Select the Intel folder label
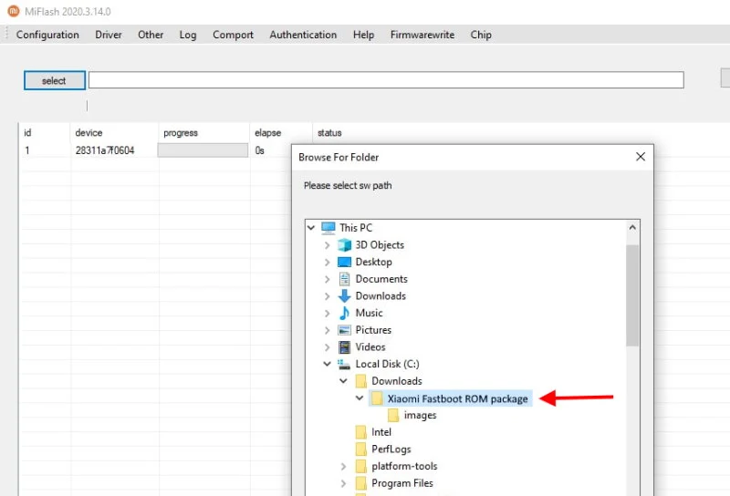 (x=381, y=432)
